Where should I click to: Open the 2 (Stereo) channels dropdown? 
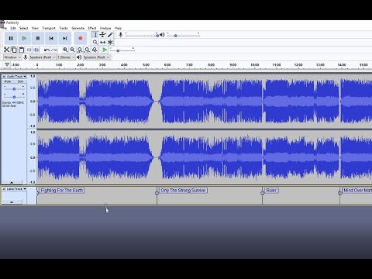(x=66, y=57)
